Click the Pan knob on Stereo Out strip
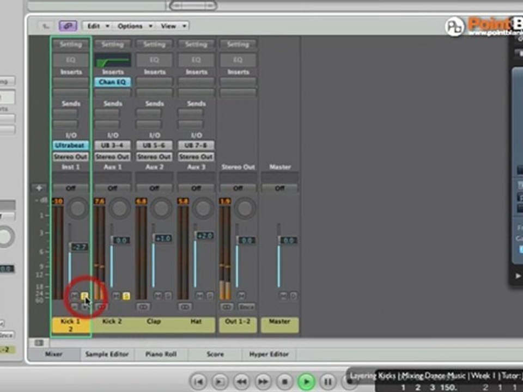Screen dimensions: 523x392 point(245,209)
